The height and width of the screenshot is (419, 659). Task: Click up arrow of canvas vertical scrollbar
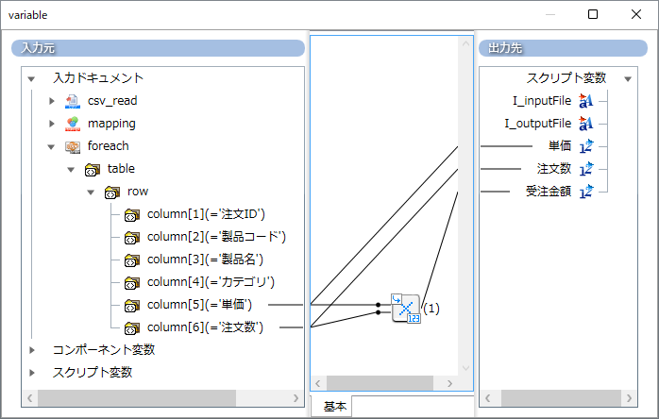click(465, 43)
